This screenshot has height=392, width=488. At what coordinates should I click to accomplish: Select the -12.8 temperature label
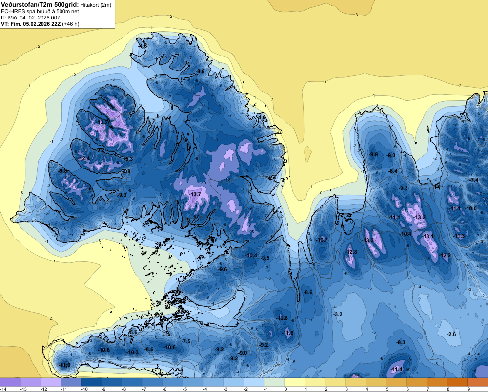point(351,252)
